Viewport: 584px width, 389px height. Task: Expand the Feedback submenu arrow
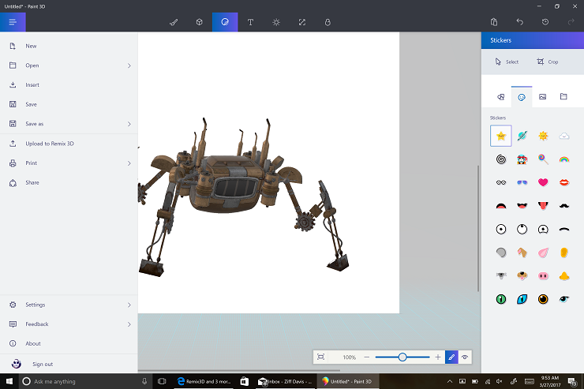pos(129,324)
